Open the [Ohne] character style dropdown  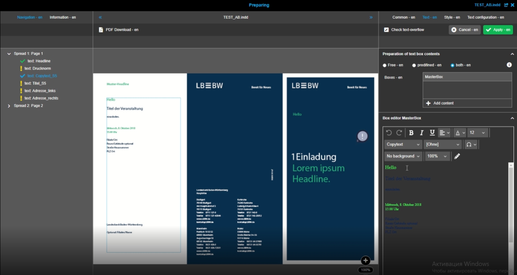click(x=443, y=144)
